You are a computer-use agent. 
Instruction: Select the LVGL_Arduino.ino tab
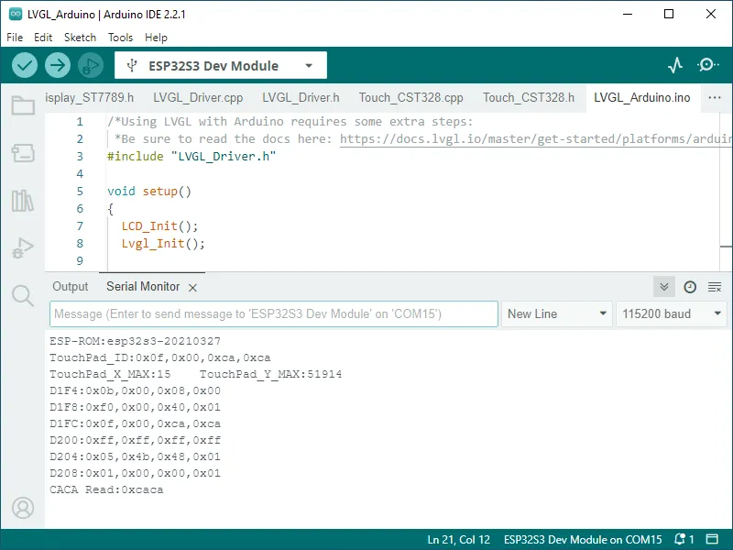(642, 97)
